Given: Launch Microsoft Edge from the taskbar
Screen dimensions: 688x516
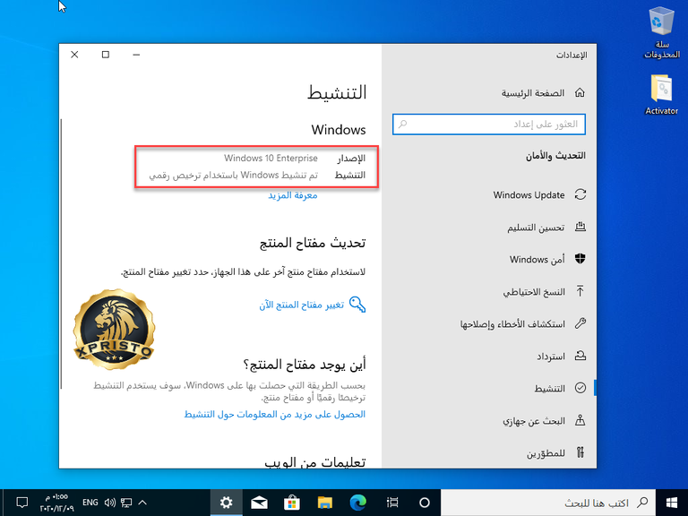Looking at the screenshot, I should click(x=358, y=503).
